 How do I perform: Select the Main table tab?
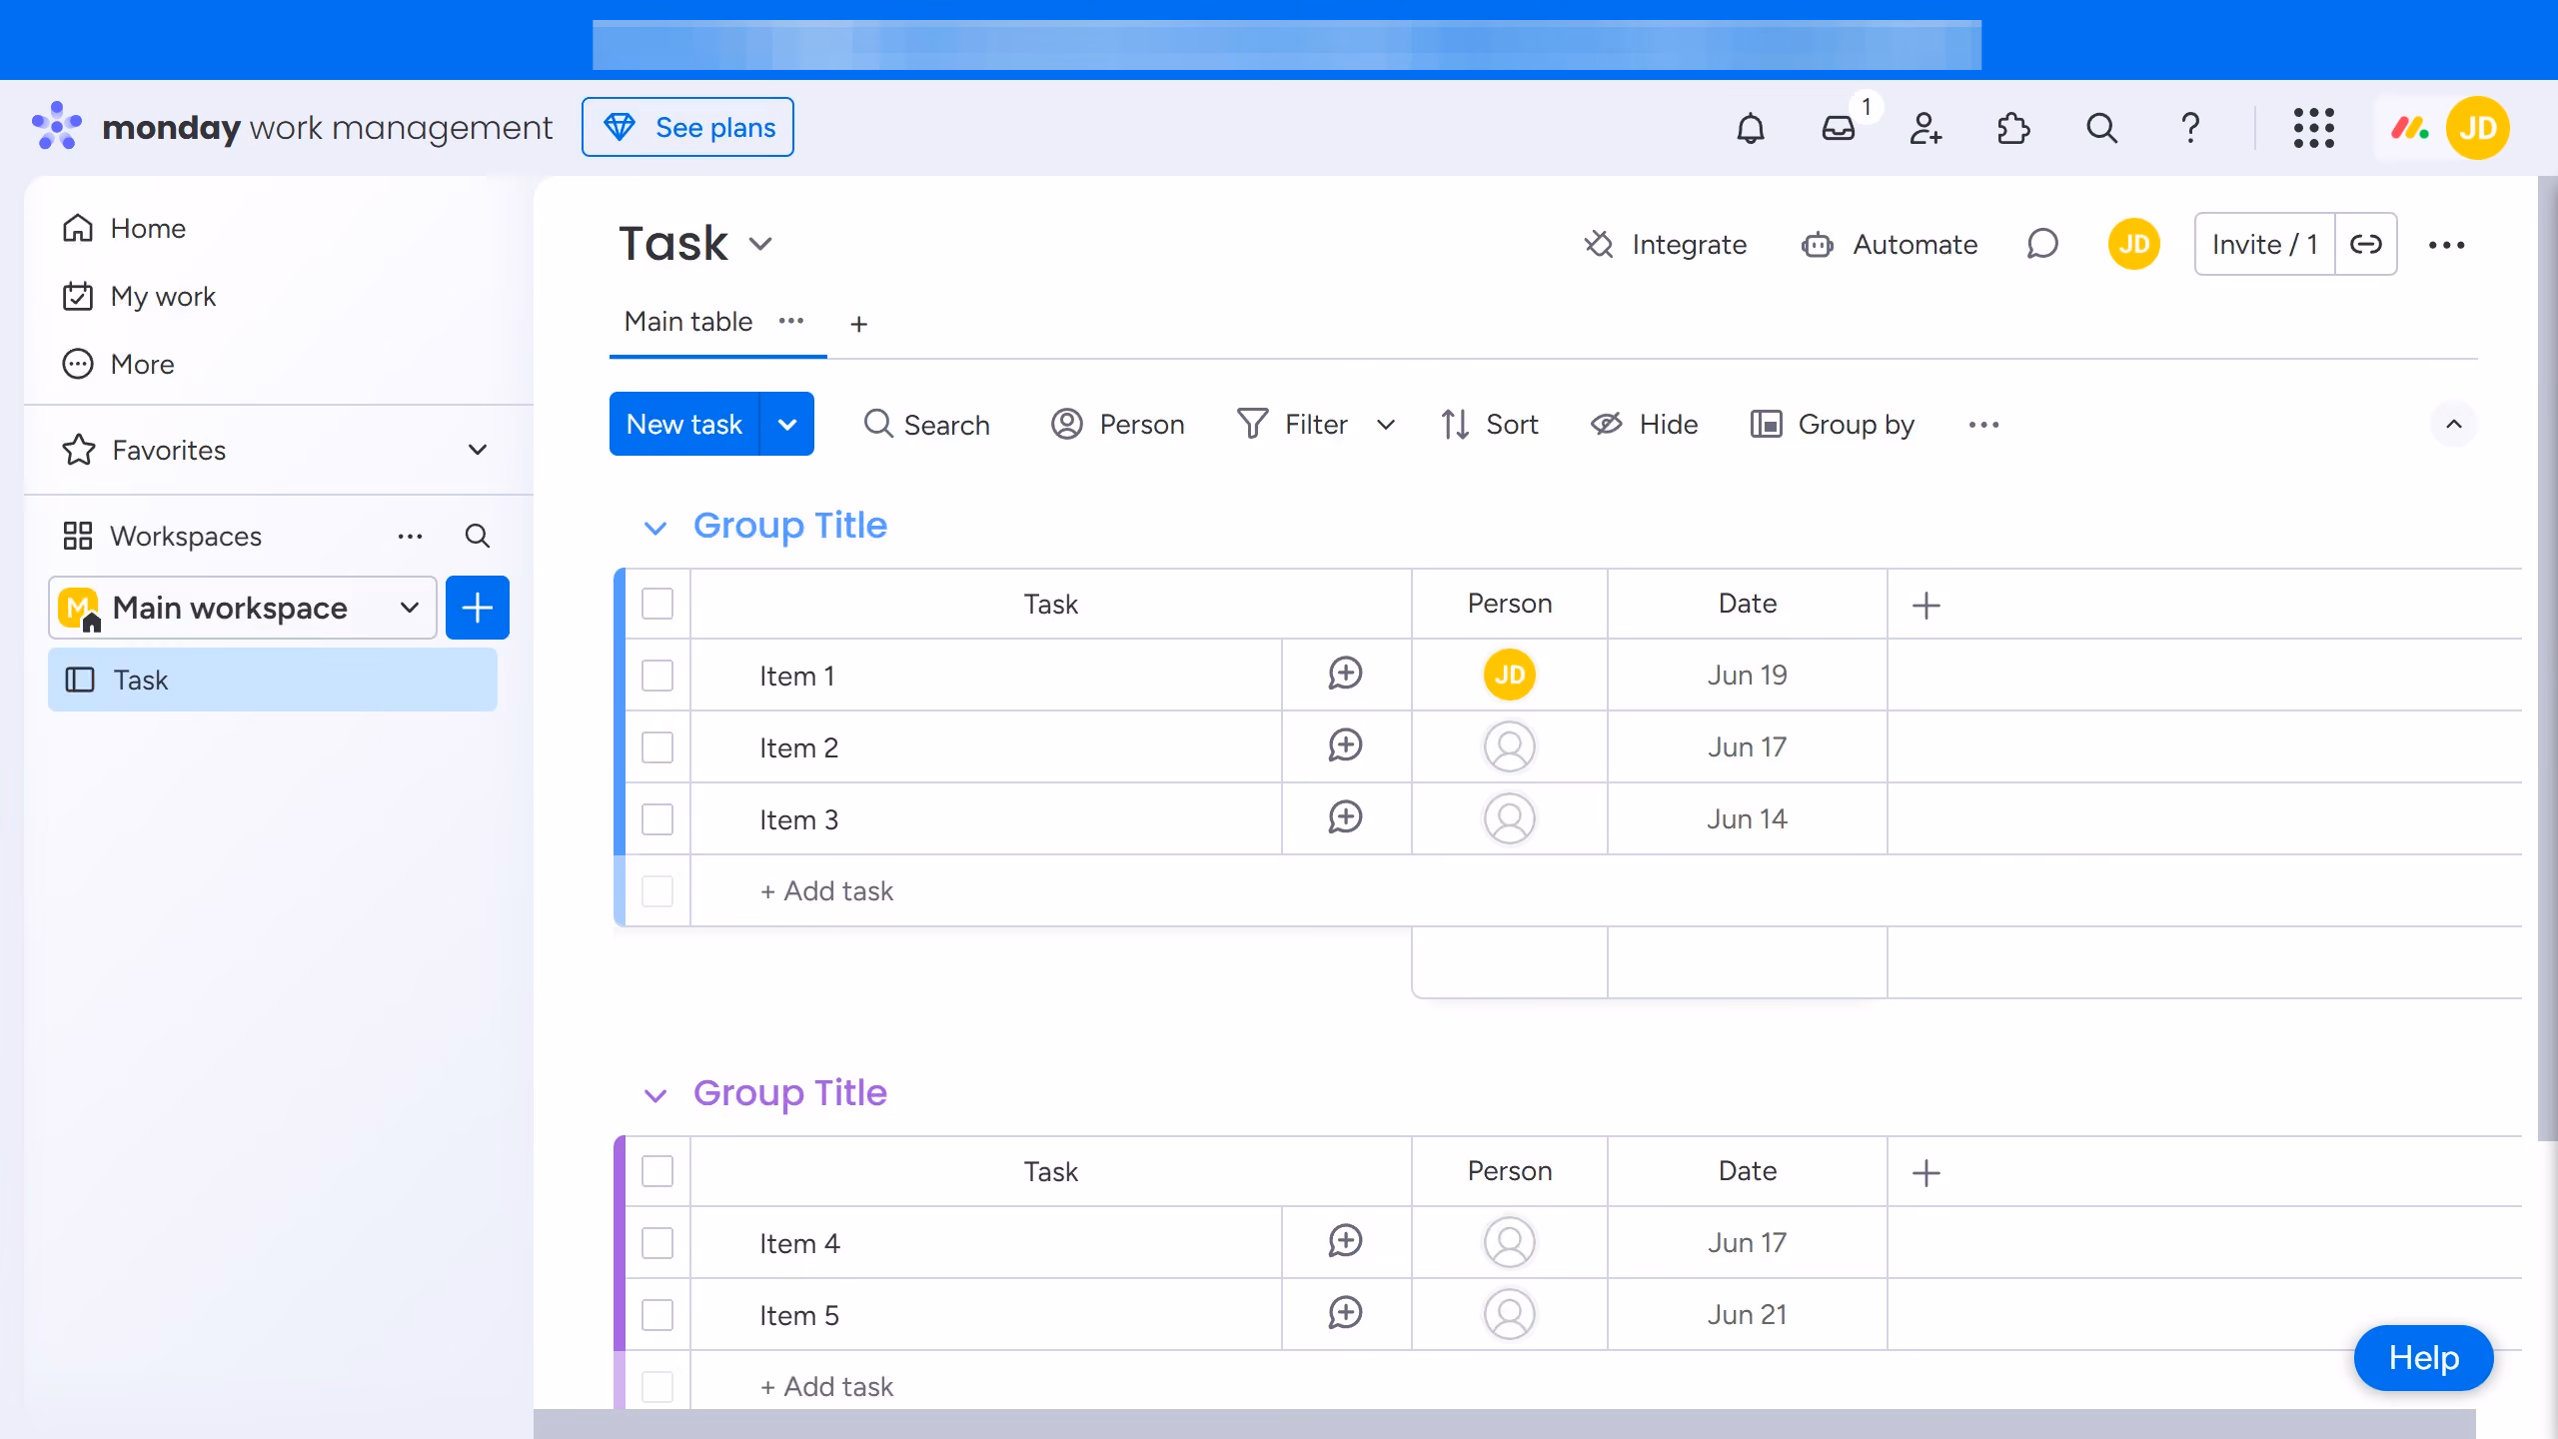(x=687, y=322)
